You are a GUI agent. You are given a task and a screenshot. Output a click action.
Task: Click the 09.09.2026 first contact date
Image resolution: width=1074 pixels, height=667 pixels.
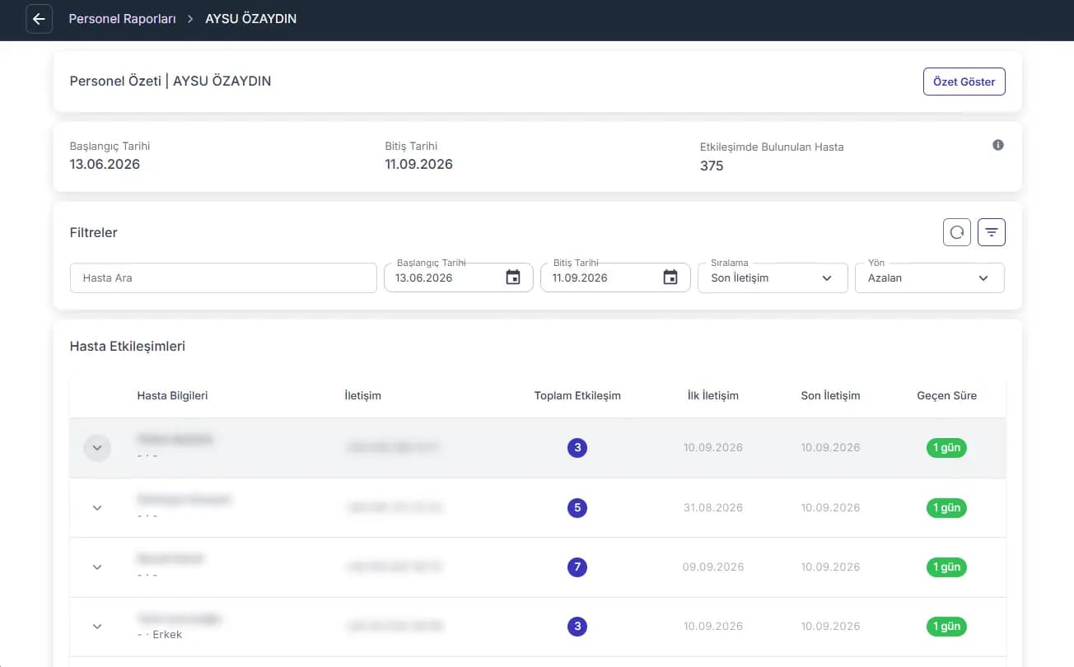pyautogui.click(x=712, y=567)
